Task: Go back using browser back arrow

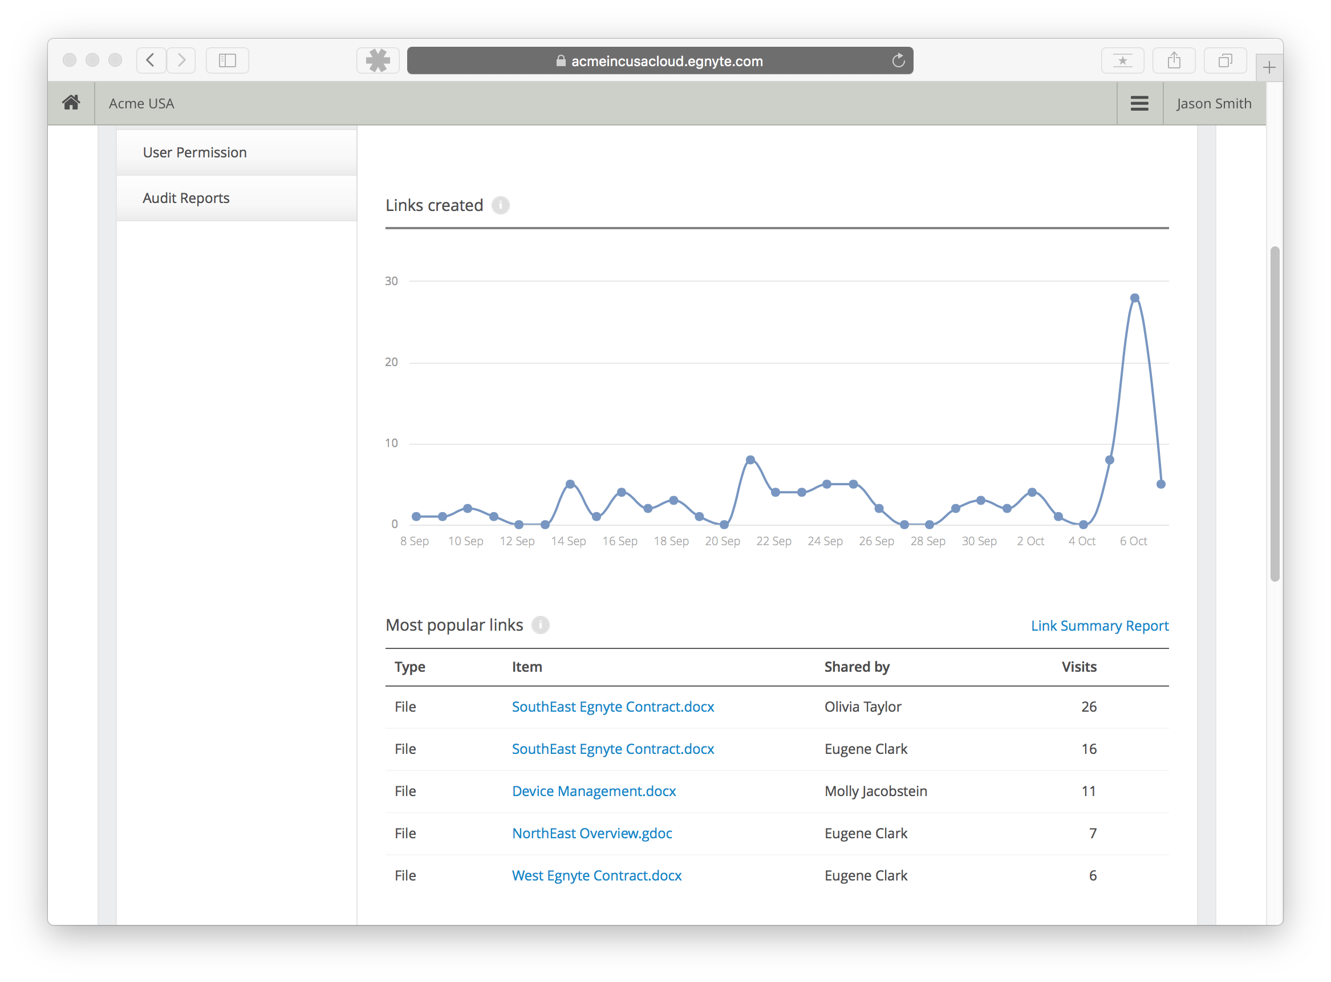Action: pyautogui.click(x=151, y=60)
